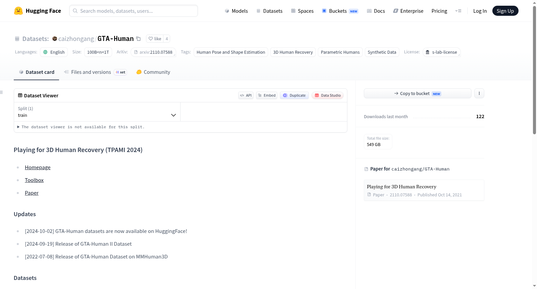Open Data Studio

328,95
